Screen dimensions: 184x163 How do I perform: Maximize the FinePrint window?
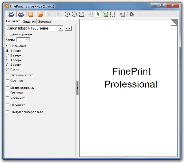pos(162,5)
